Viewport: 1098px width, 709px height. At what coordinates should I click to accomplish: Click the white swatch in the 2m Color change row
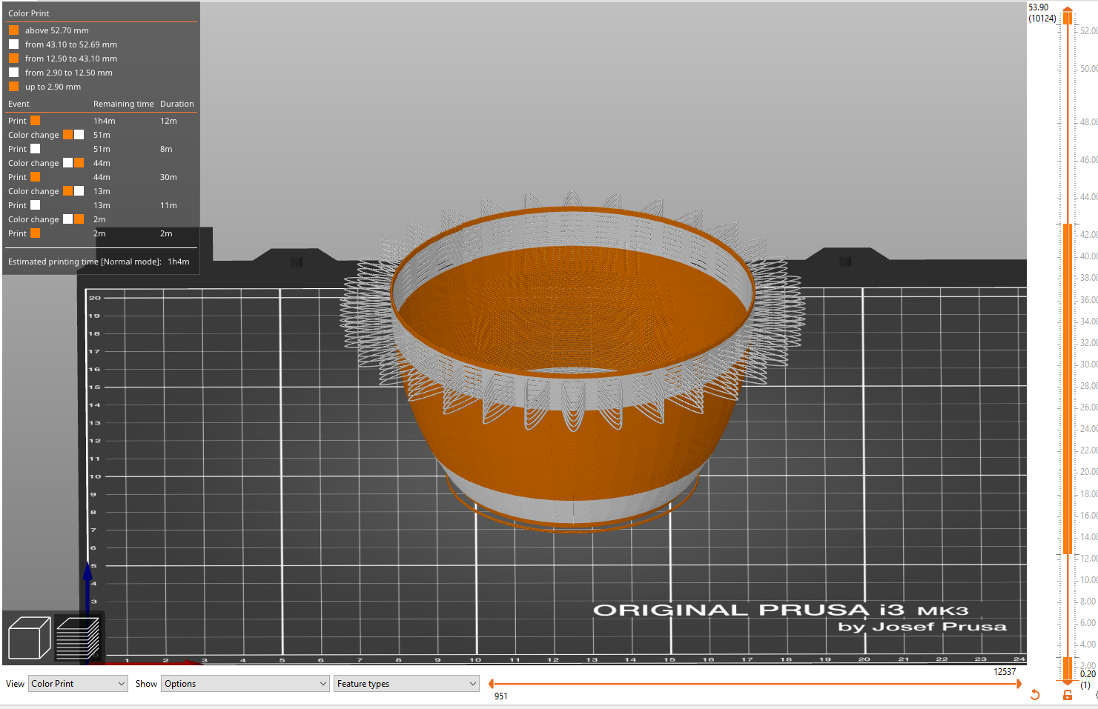click(x=67, y=219)
